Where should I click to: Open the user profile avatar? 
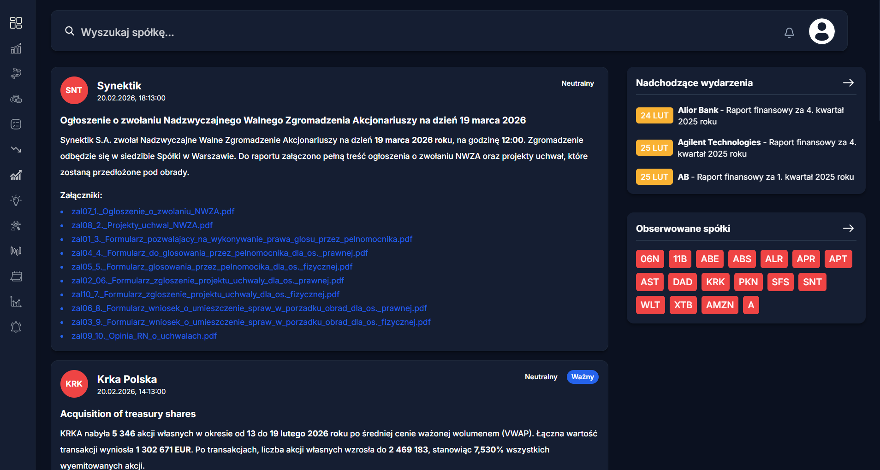822,31
